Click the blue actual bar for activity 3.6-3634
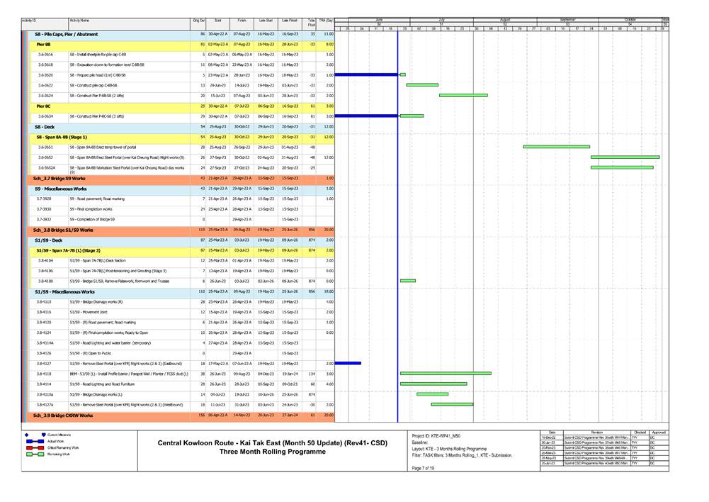Image resolution: width=709 pixels, height=502 pixels. [x=365, y=116]
